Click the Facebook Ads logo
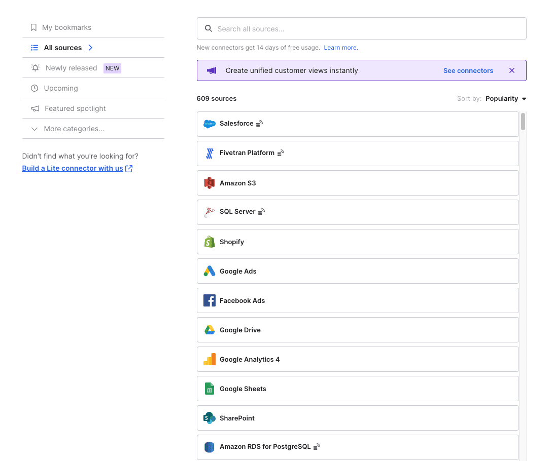This screenshot has height=461, width=554. 210,300
